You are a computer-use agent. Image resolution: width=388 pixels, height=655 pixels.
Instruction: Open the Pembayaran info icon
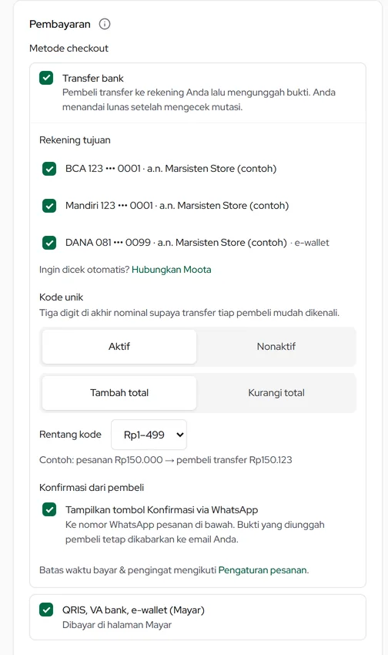104,24
